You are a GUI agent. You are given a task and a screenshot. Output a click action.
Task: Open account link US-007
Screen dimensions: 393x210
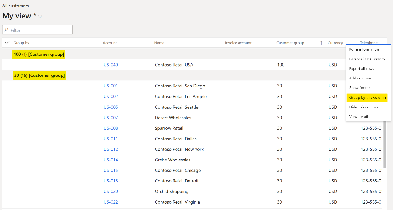(x=111, y=118)
